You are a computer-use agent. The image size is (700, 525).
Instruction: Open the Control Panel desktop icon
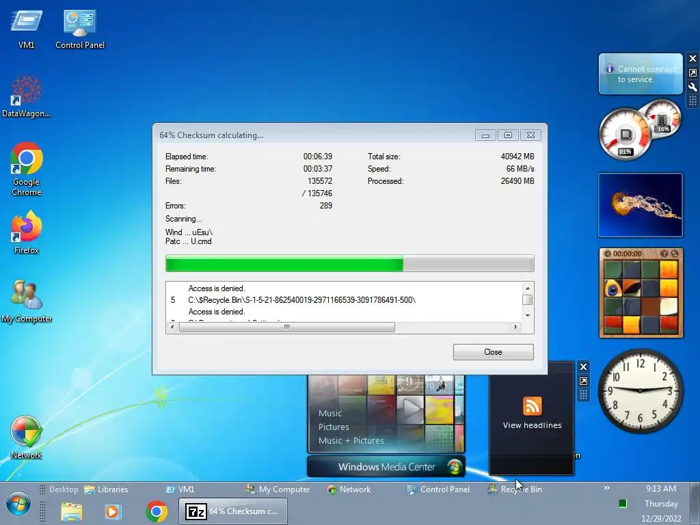(80, 29)
